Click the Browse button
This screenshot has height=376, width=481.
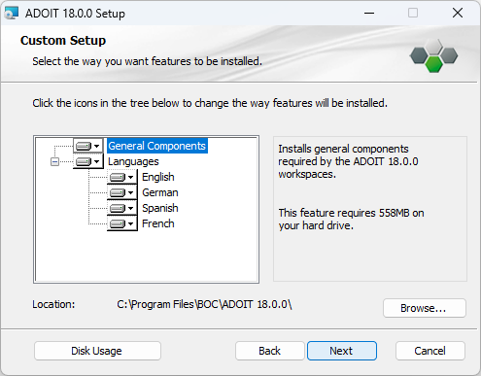[x=425, y=308]
